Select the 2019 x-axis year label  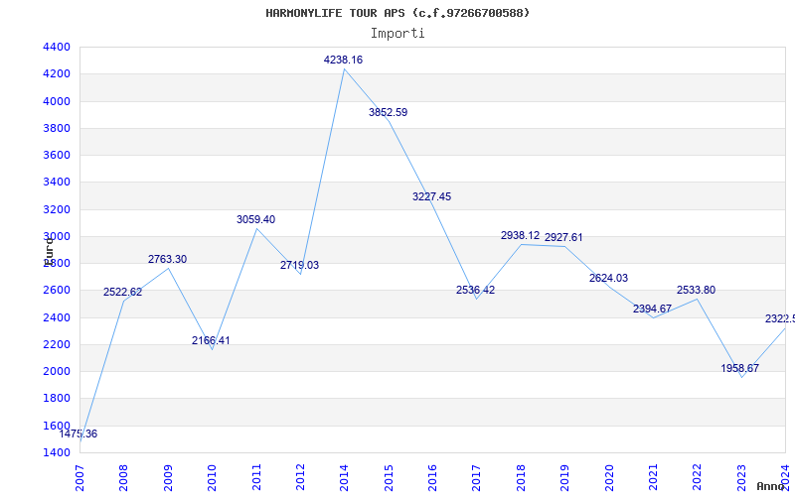click(564, 477)
